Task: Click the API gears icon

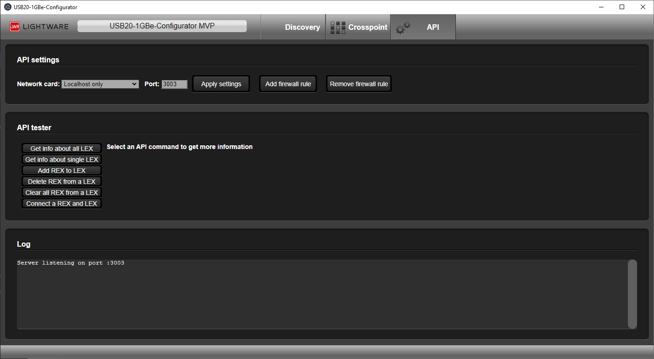Action: [x=403, y=28]
